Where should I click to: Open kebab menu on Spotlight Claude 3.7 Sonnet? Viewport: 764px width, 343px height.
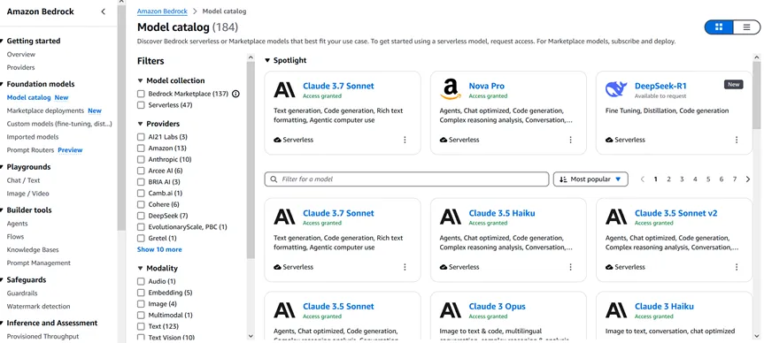405,141
